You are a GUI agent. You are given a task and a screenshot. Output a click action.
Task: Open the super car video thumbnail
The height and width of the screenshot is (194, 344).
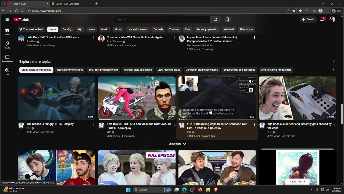coord(298,98)
